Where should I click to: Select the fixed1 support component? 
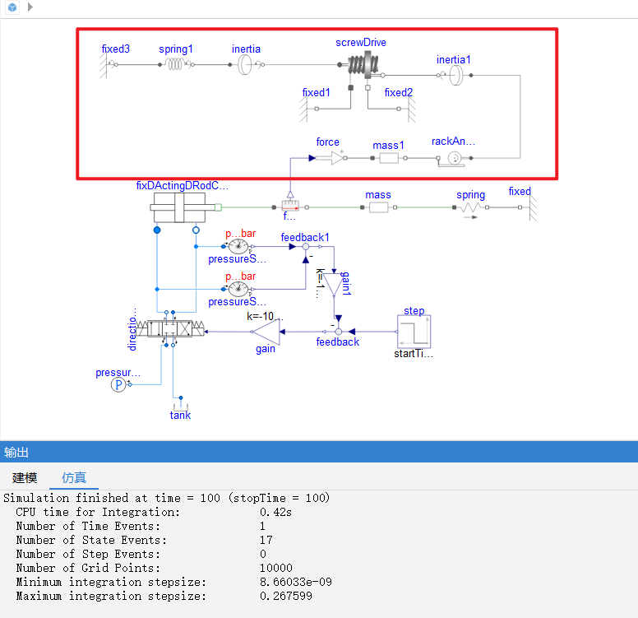pos(309,109)
